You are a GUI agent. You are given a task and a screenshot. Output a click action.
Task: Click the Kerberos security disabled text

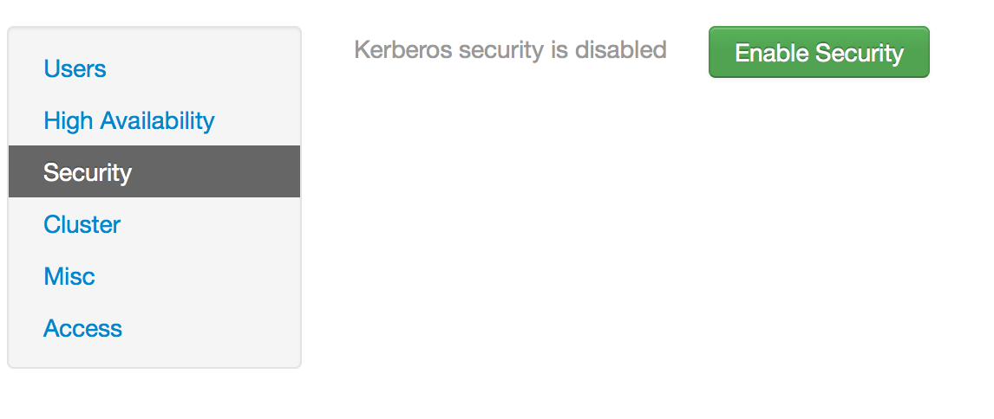[510, 50]
